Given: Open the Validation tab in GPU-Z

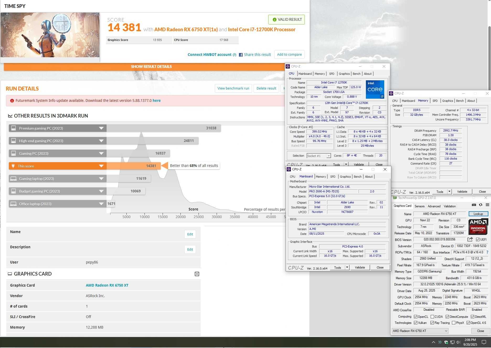Looking at the screenshot, I should (450, 206).
